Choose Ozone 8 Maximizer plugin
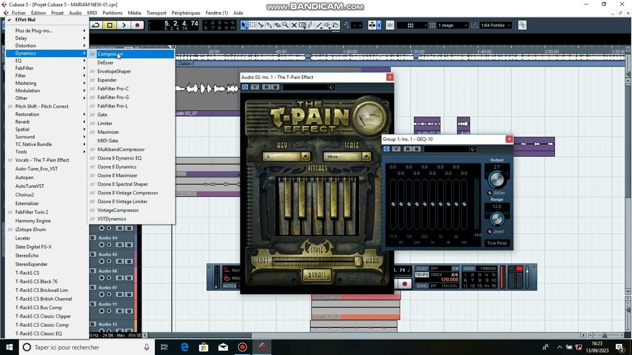This screenshot has height=355, width=632. [x=131, y=176]
